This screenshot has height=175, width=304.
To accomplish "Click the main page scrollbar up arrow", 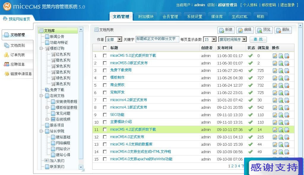I will point(300,25).
